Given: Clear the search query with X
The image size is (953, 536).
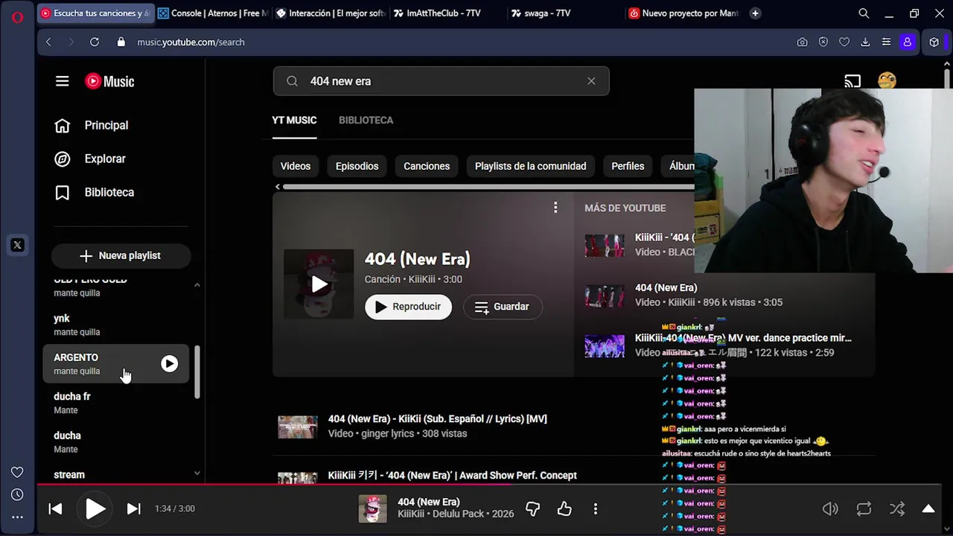Looking at the screenshot, I should click(591, 81).
